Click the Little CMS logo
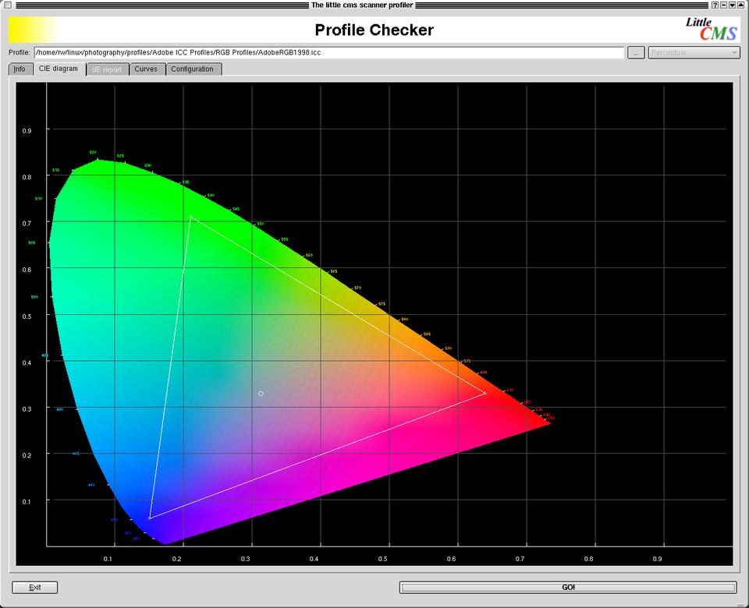This screenshot has height=608, width=749. pyautogui.click(x=710, y=30)
